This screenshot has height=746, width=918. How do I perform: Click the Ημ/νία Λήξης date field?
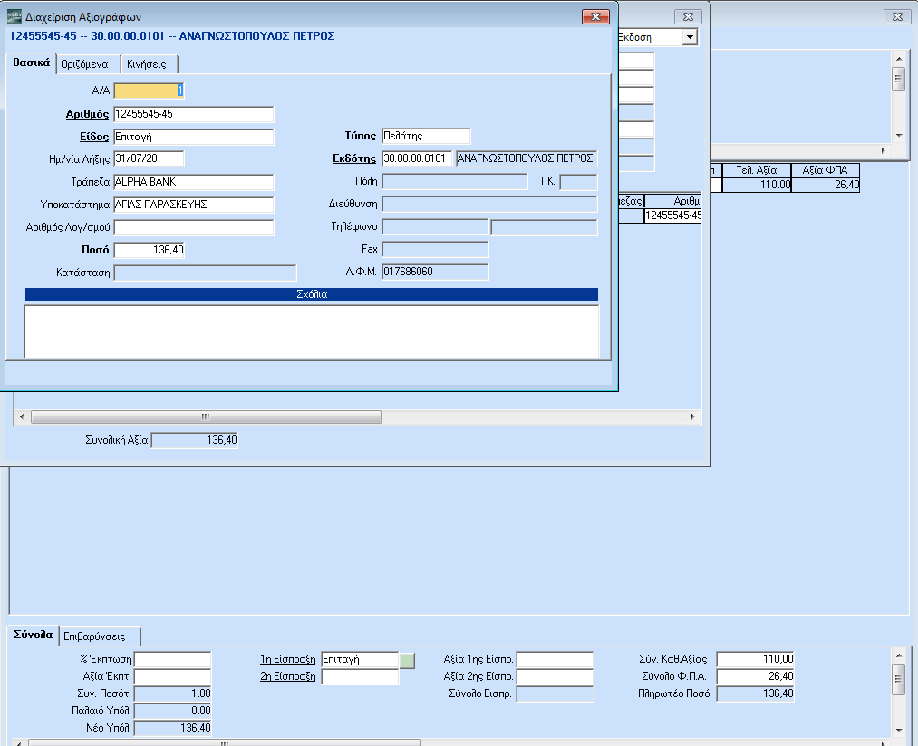(149, 158)
